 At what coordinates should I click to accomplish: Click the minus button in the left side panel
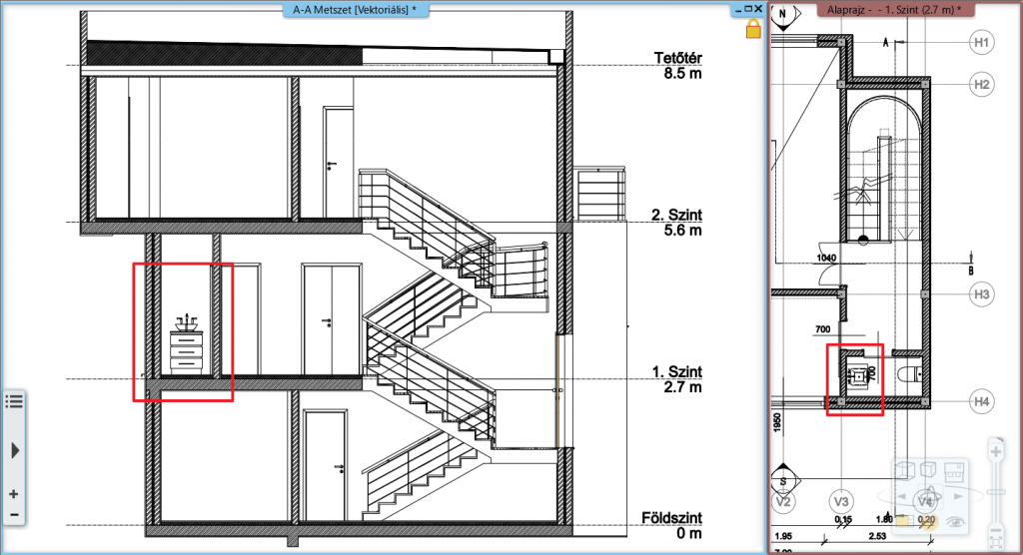click(x=14, y=515)
